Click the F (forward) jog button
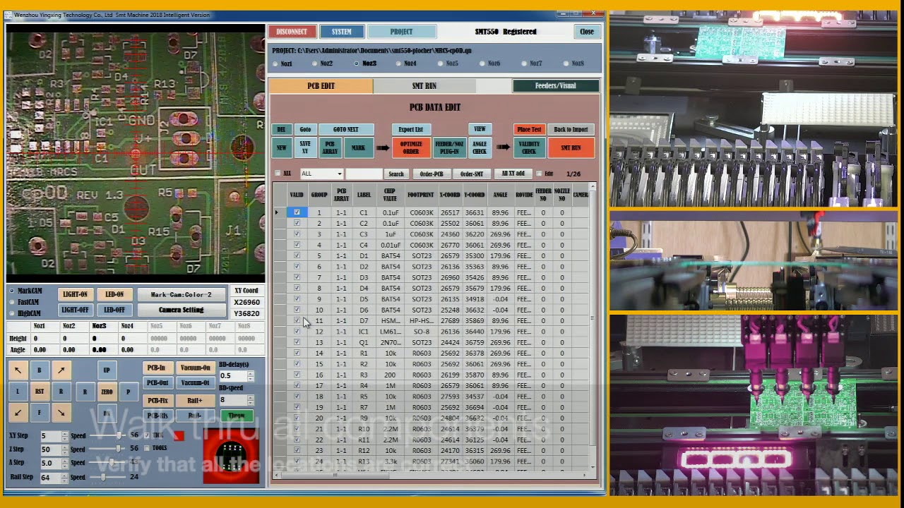This screenshot has height=508, width=904. (x=40, y=413)
